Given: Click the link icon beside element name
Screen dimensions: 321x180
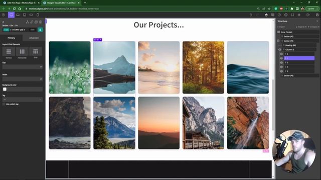Looking at the screenshot, I should pos(32,22).
